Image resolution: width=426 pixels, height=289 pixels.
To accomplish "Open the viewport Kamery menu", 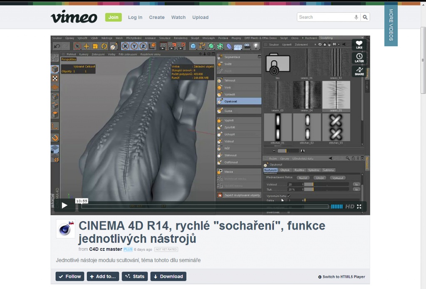I will click(x=84, y=54).
